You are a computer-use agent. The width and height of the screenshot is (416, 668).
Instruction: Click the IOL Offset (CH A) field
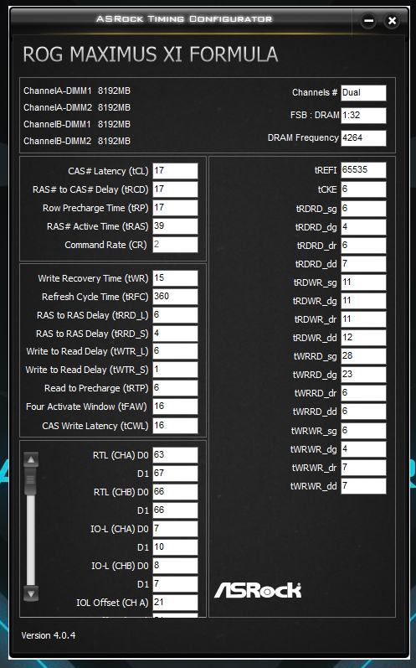175,603
